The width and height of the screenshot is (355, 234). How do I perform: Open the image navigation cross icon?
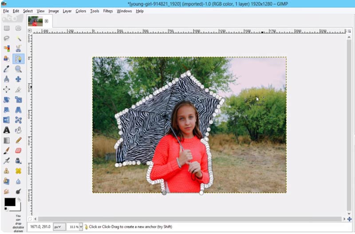349,219
